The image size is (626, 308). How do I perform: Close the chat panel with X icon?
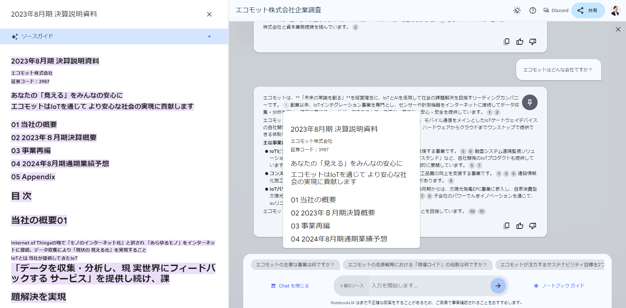click(x=618, y=29)
